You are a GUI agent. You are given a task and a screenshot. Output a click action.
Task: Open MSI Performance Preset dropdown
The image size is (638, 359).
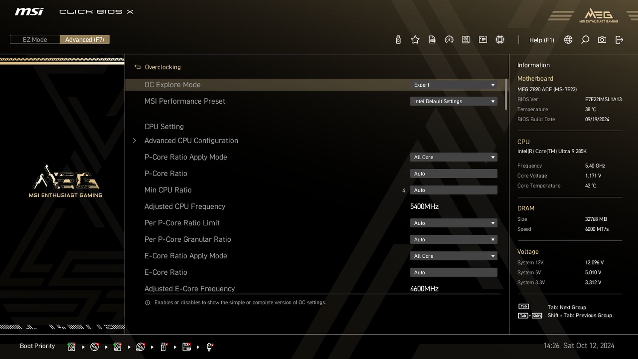coord(453,101)
